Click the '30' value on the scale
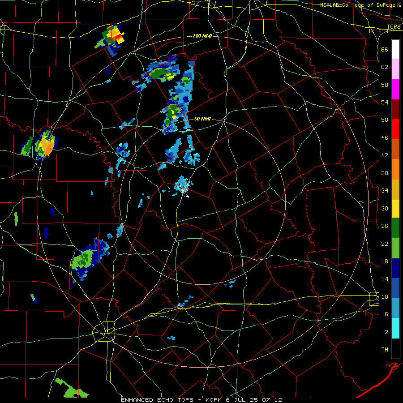Image resolution: width=403 pixels, height=403 pixels. pos(385,208)
